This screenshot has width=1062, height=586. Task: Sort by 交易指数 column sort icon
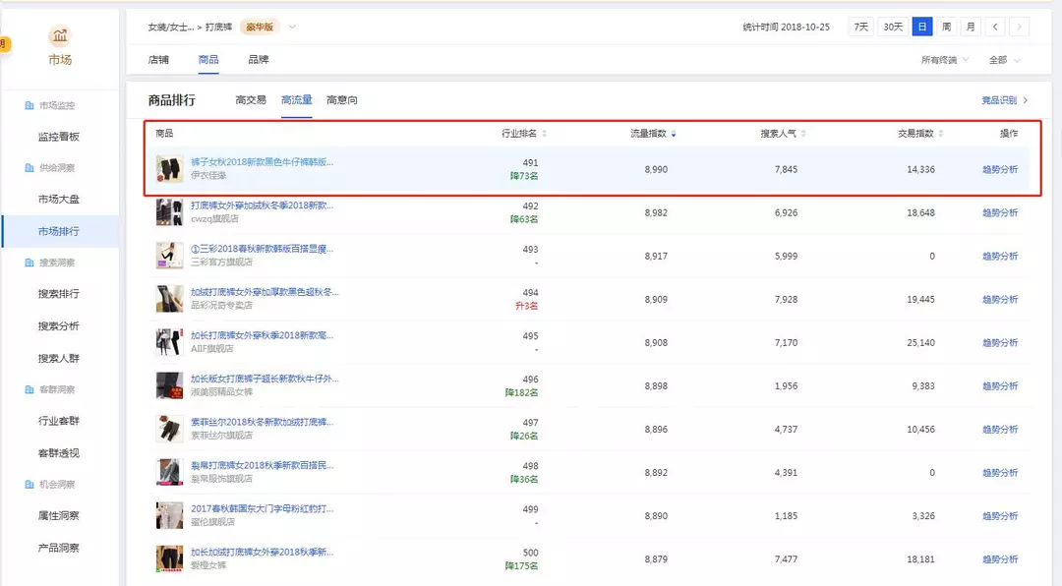(x=941, y=133)
